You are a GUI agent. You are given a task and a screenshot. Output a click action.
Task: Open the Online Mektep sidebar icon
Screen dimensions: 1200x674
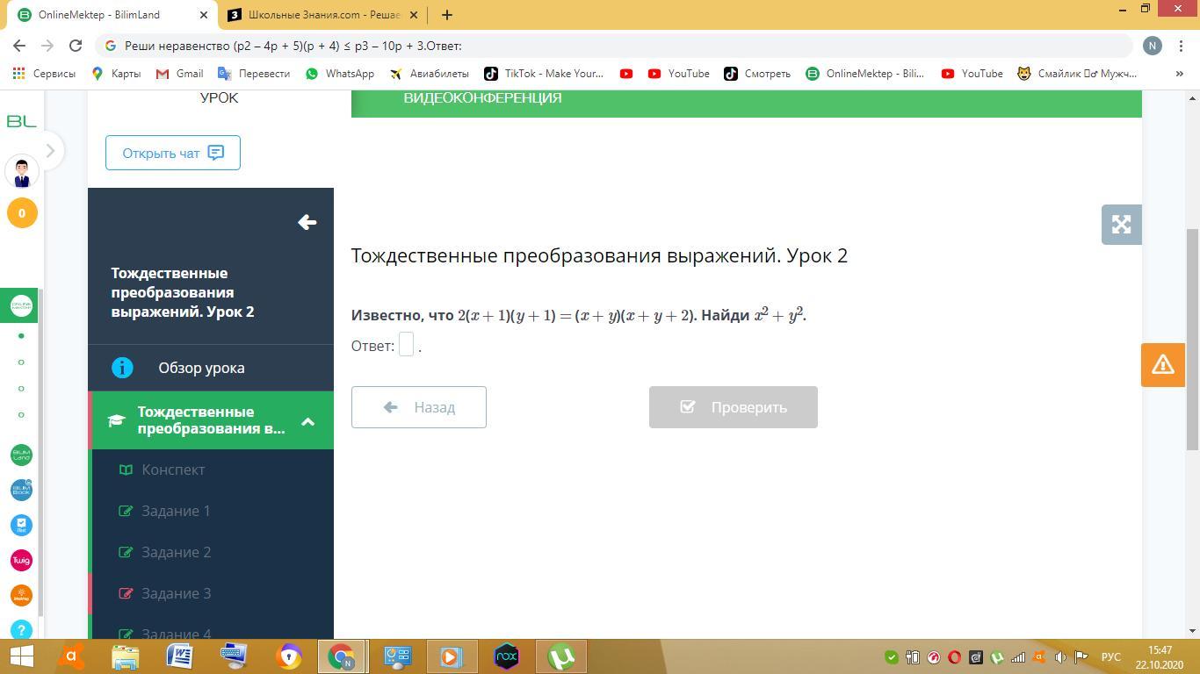point(21,305)
